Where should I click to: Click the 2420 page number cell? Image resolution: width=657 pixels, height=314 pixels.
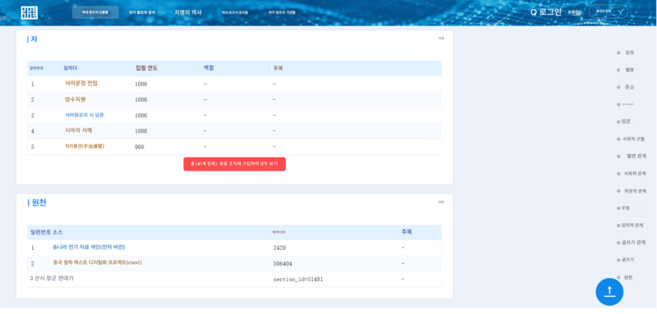tap(279, 248)
